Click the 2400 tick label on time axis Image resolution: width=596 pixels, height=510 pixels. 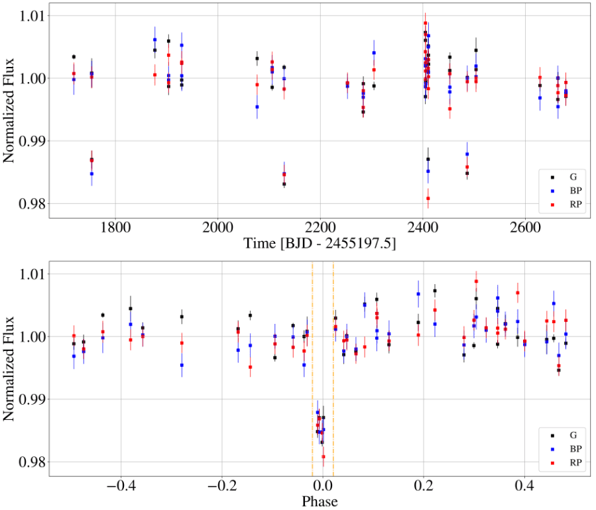(422, 227)
